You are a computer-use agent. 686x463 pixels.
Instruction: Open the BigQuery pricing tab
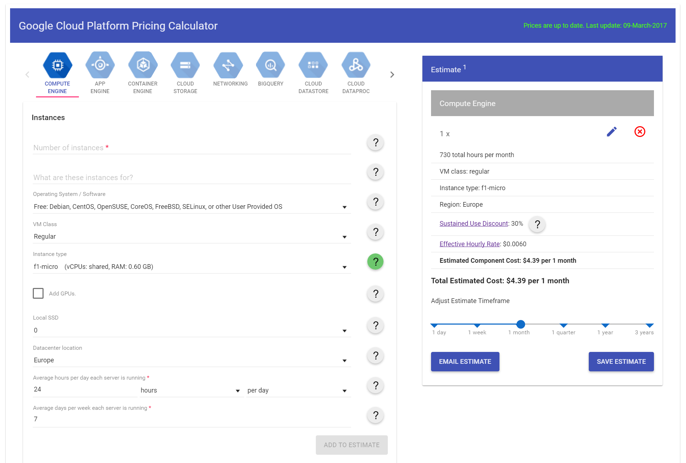(270, 65)
